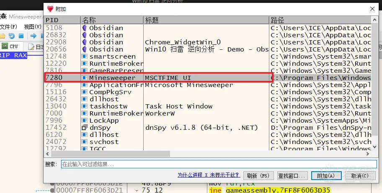Click the smartscreen process icon
This screenshot has width=382, height=193.
pos(84,57)
